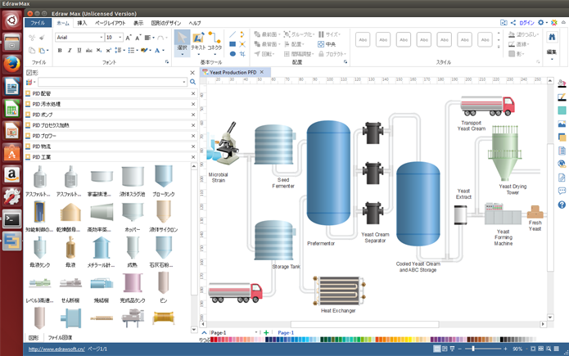This screenshot has width=569, height=356.
Task: Add a new page with plus icon
Action: click(266, 333)
